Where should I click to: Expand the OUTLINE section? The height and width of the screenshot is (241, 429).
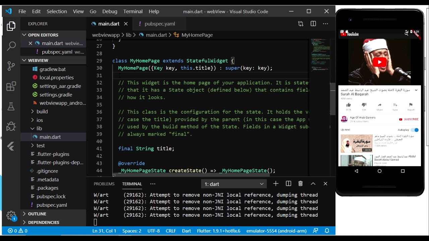tap(37, 214)
